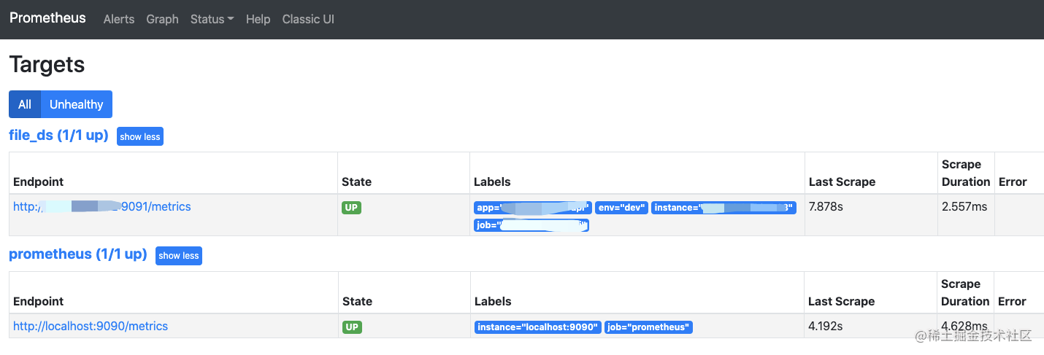
Task: Click the job="prometheus" label badge
Action: point(648,327)
